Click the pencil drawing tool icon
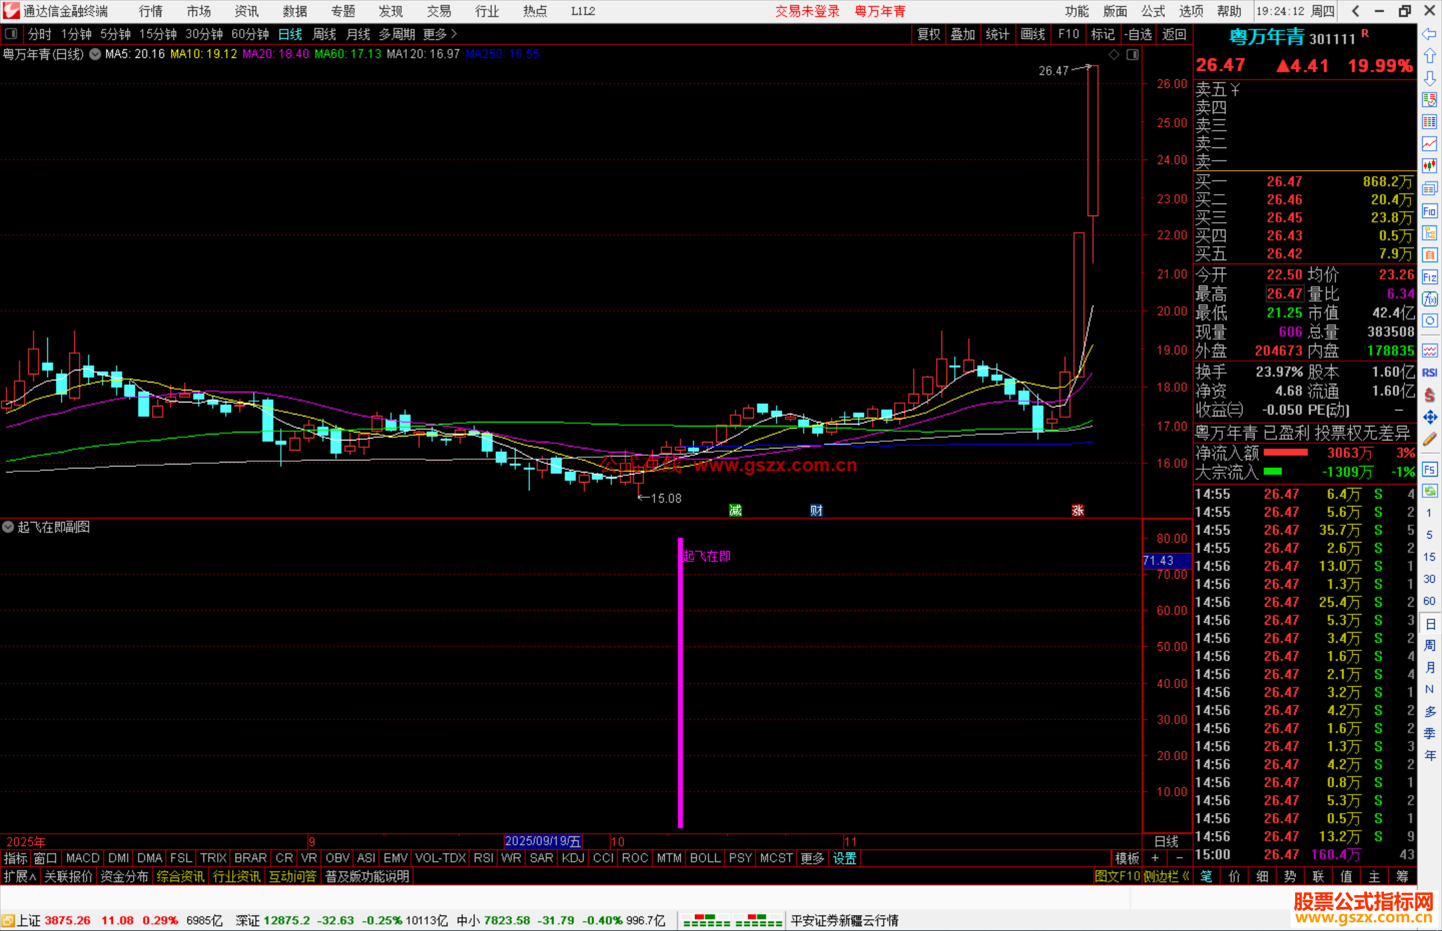The image size is (1442, 931). click(x=1429, y=439)
